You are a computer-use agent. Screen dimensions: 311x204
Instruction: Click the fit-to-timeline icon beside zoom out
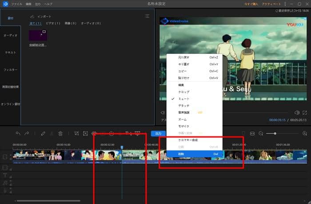pyautogui.click(x=252, y=133)
